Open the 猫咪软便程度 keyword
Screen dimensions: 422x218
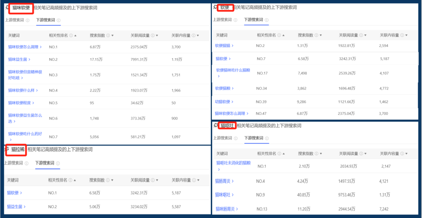(21, 103)
